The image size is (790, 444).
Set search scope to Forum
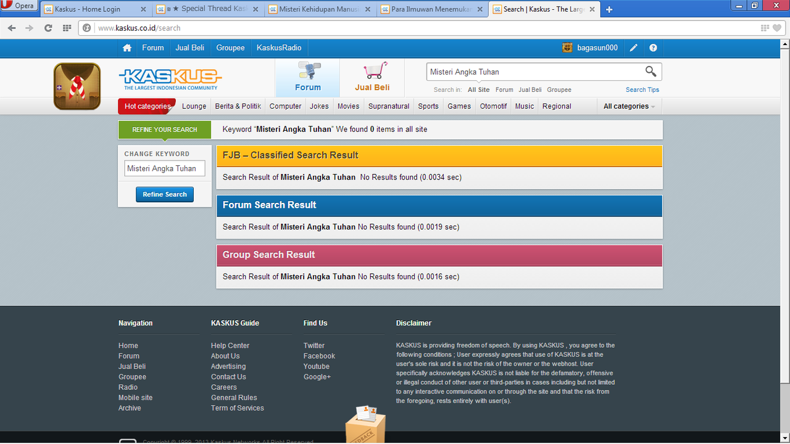504,89
